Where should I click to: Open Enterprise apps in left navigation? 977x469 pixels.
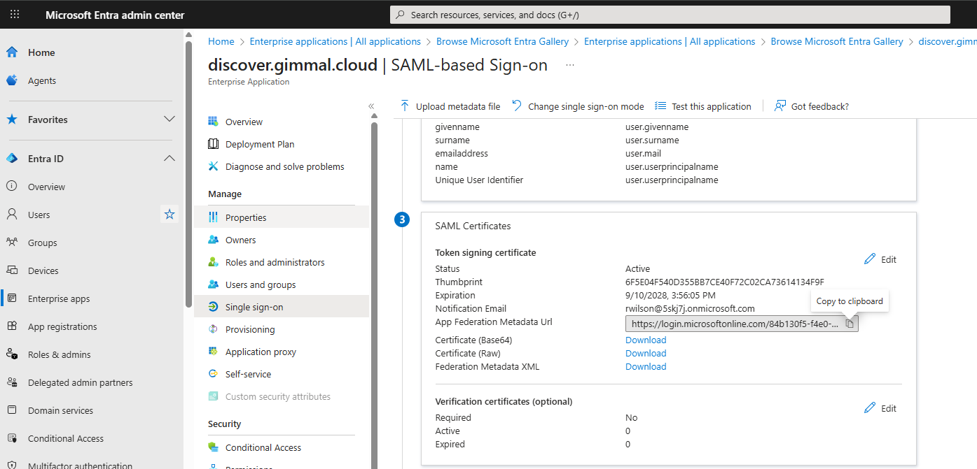[x=59, y=298]
